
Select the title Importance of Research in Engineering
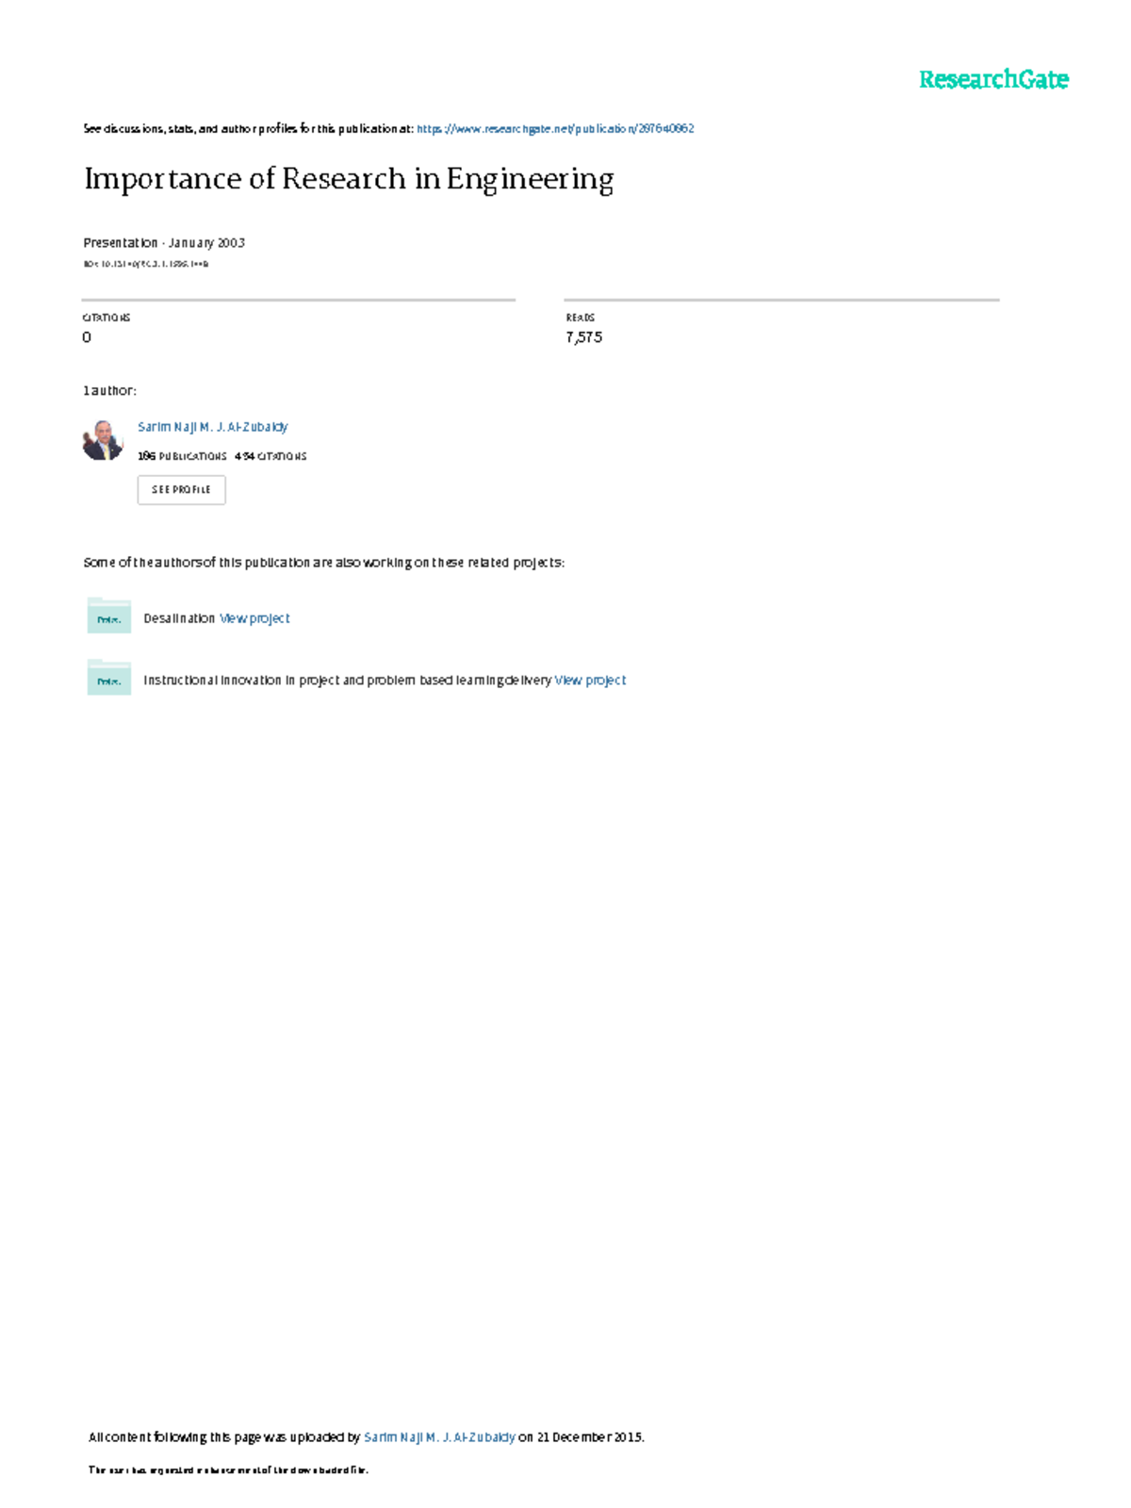(x=349, y=179)
